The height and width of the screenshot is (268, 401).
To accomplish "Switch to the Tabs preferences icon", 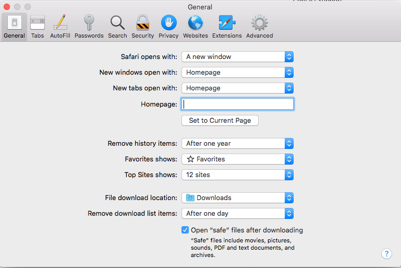I will pyautogui.click(x=38, y=27).
